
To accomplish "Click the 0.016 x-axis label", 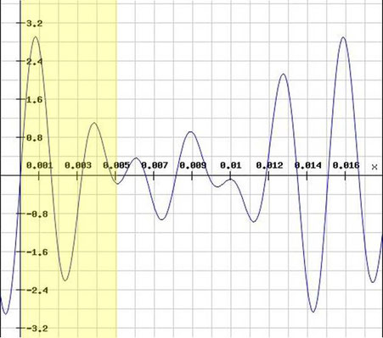I will click(346, 165).
